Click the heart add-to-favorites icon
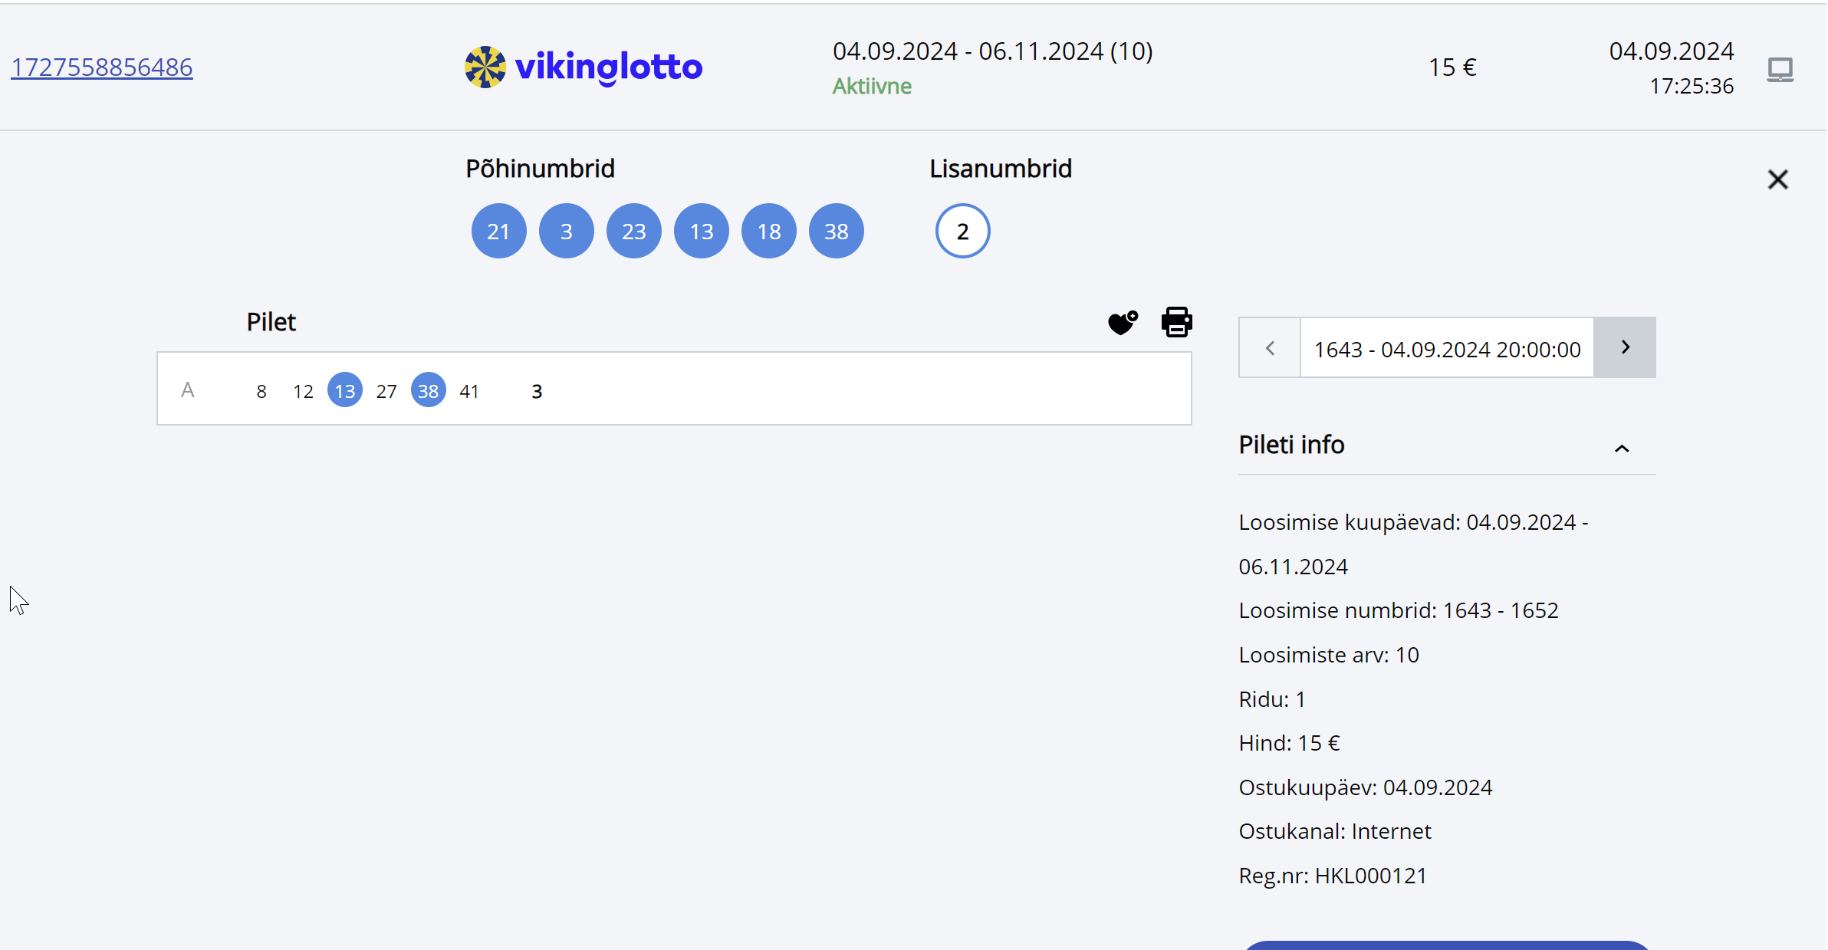 pyautogui.click(x=1123, y=323)
